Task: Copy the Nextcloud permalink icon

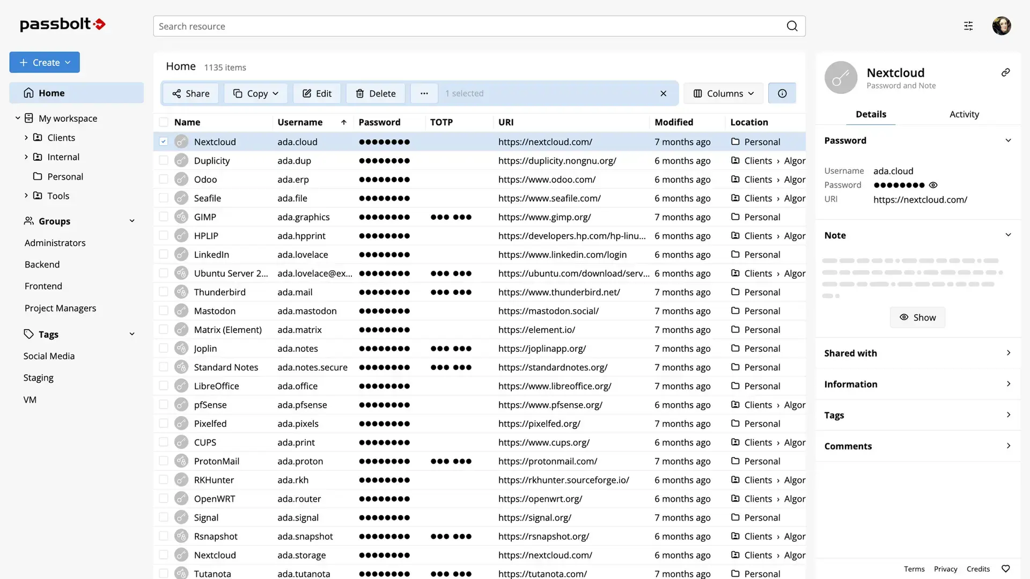Action: point(1006,72)
